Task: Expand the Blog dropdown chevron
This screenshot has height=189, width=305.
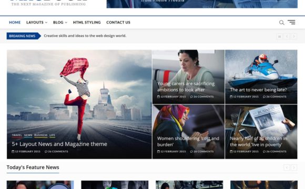Action: point(66,23)
